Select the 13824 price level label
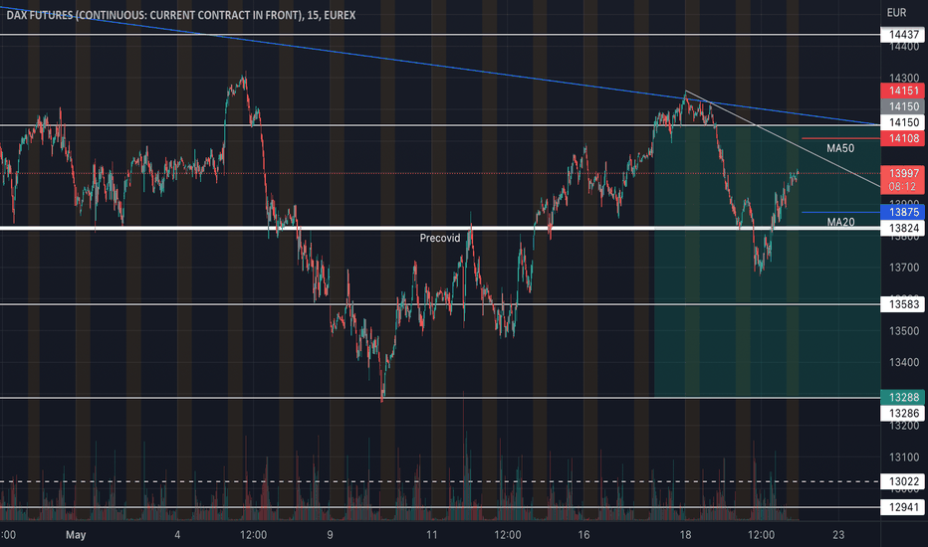This screenshot has width=928, height=547. coord(903,229)
